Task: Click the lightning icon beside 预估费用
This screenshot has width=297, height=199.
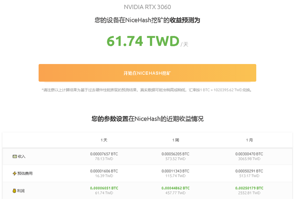Action: pos(14,173)
